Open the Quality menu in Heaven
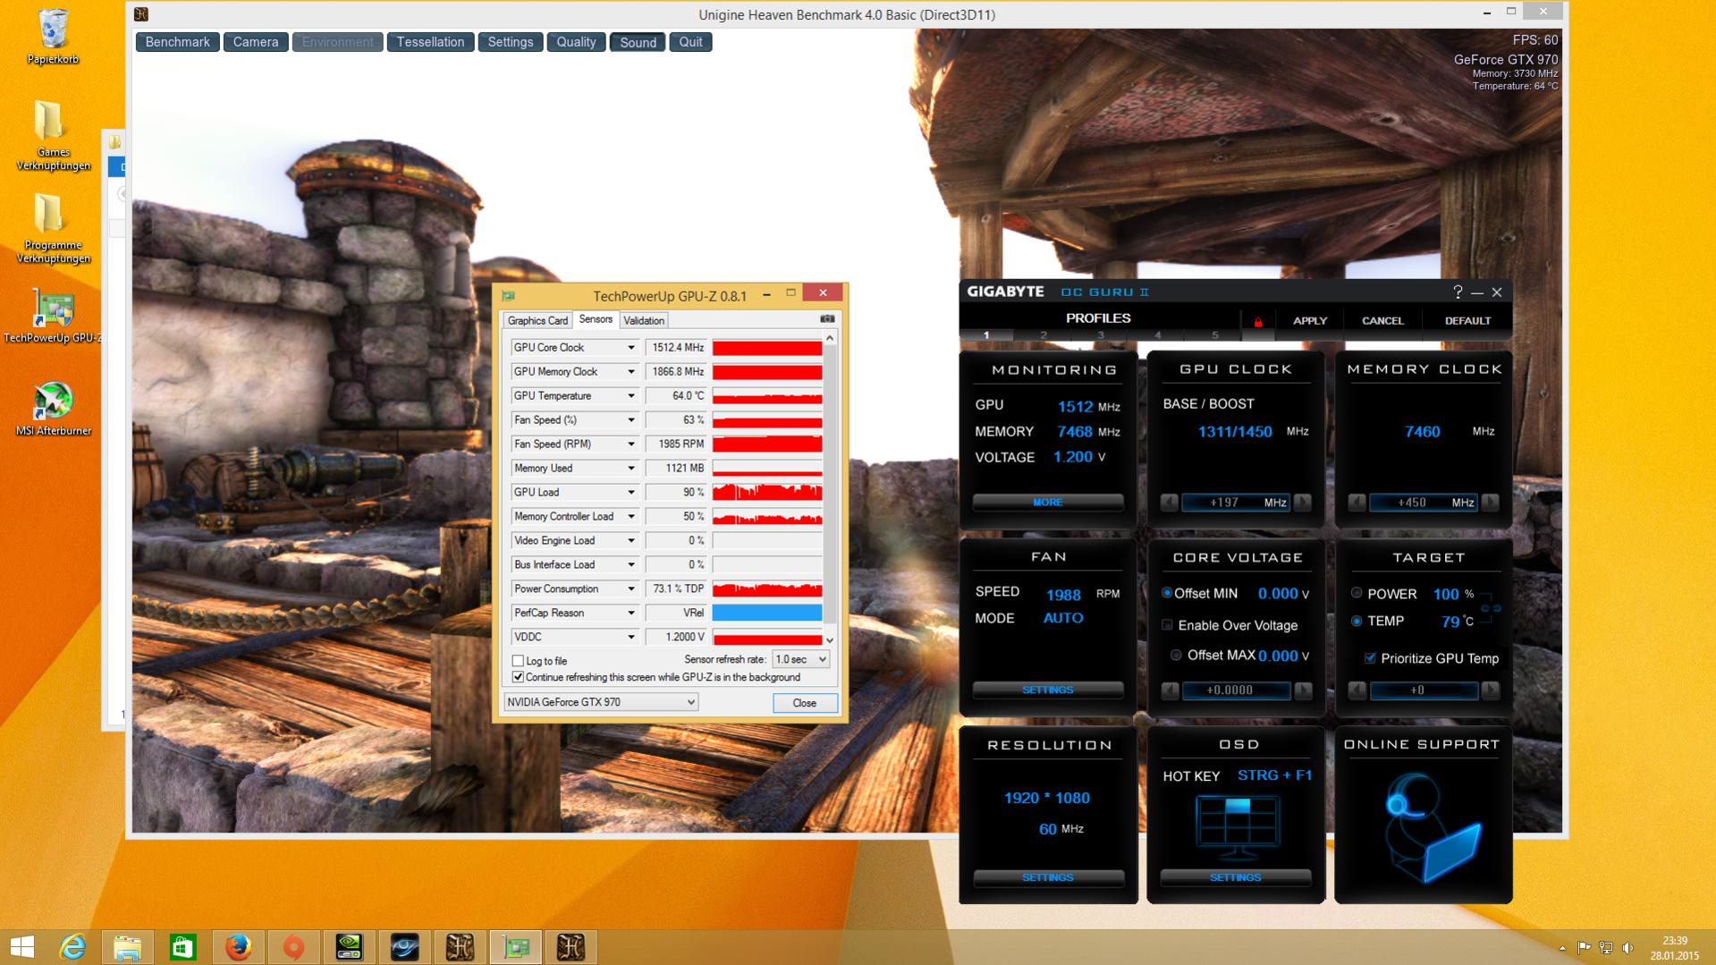This screenshot has height=965, width=1716. [576, 42]
